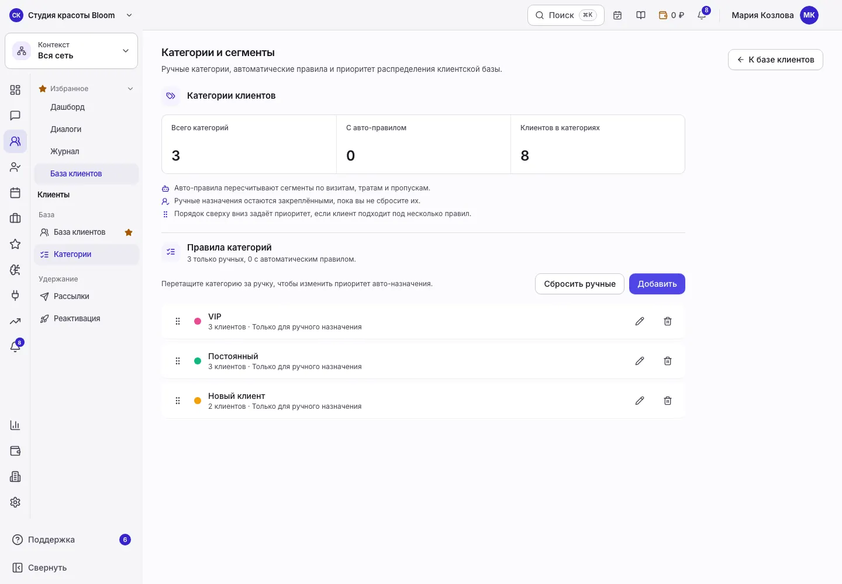Select the clients icon in sidebar rail
The image size is (842, 584).
[15, 141]
